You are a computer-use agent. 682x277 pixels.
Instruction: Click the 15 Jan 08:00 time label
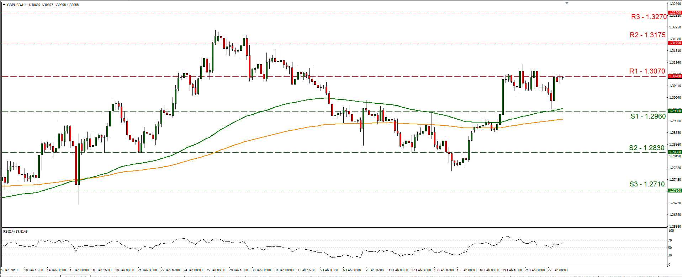pyautogui.click(x=79, y=270)
